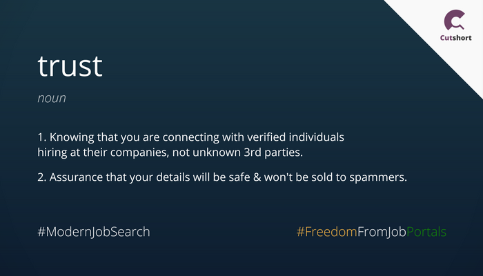483x276 pixels.
Task: Click the ampersand in definition two
Action: pyautogui.click(x=257, y=177)
